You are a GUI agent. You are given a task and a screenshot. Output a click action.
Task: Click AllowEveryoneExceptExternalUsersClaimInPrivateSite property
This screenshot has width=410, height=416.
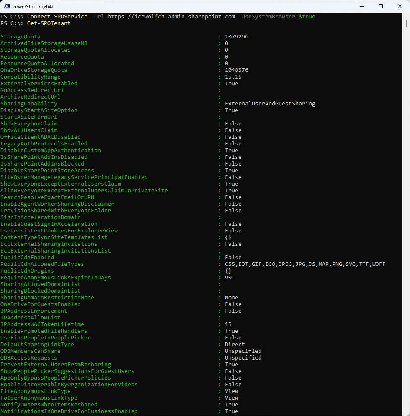tap(84, 191)
